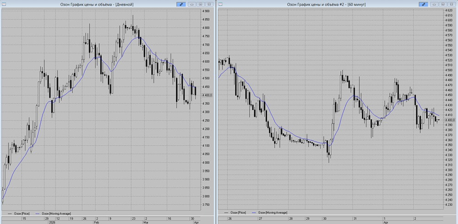Maximize the Дневной chart window
The height and width of the screenshot is (224, 458).
coord(201,4)
